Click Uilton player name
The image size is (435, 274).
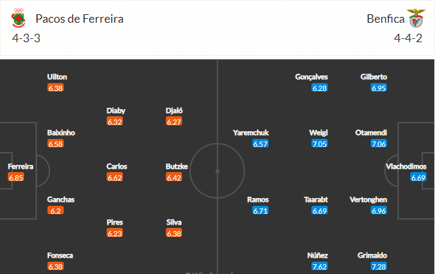(x=57, y=77)
